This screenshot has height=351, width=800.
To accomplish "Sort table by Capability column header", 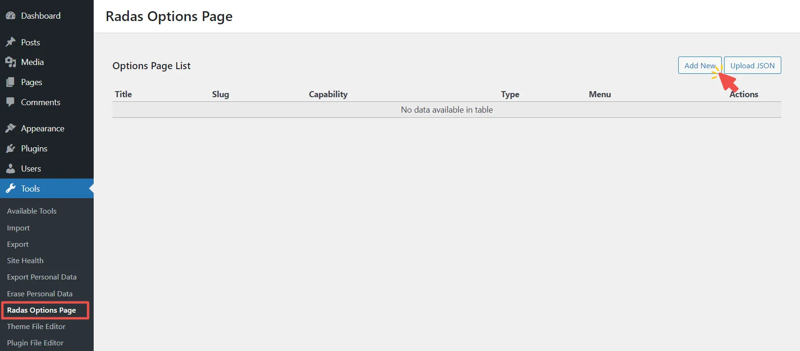I will coord(328,94).
